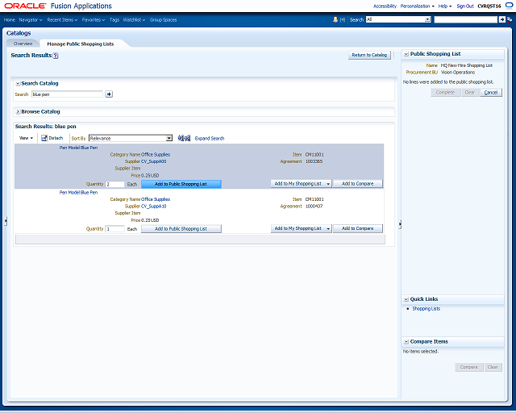Screen dimensions: 516x413
Task: Collapse the Public Shopping List panel
Action: click(x=406, y=54)
